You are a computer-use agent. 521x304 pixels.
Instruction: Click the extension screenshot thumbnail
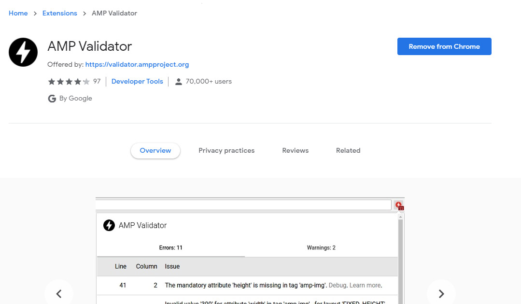(x=250, y=251)
